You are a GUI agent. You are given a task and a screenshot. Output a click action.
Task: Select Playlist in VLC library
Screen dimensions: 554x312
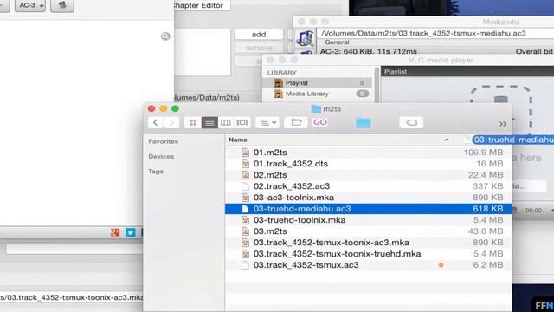point(318,83)
